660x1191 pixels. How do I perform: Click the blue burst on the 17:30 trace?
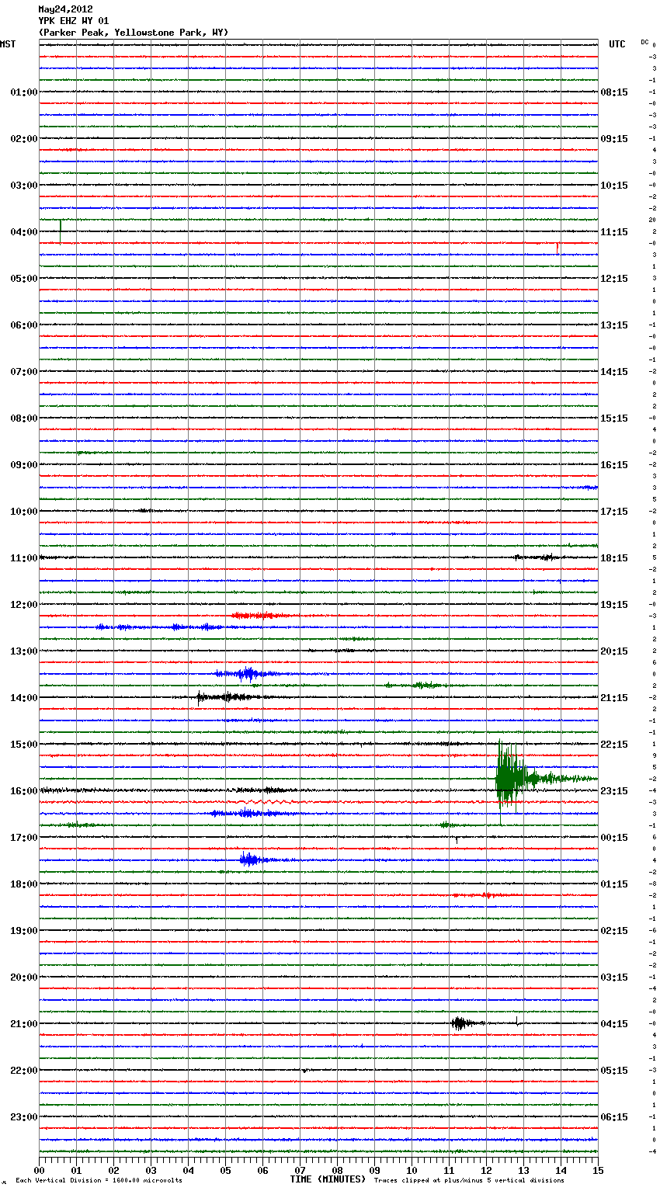tap(250, 859)
